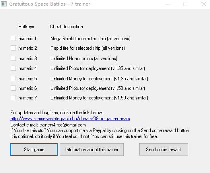This screenshot has height=173, width=210.
Task: Click the Unlimited Honor points description text
Action: (x=84, y=58)
